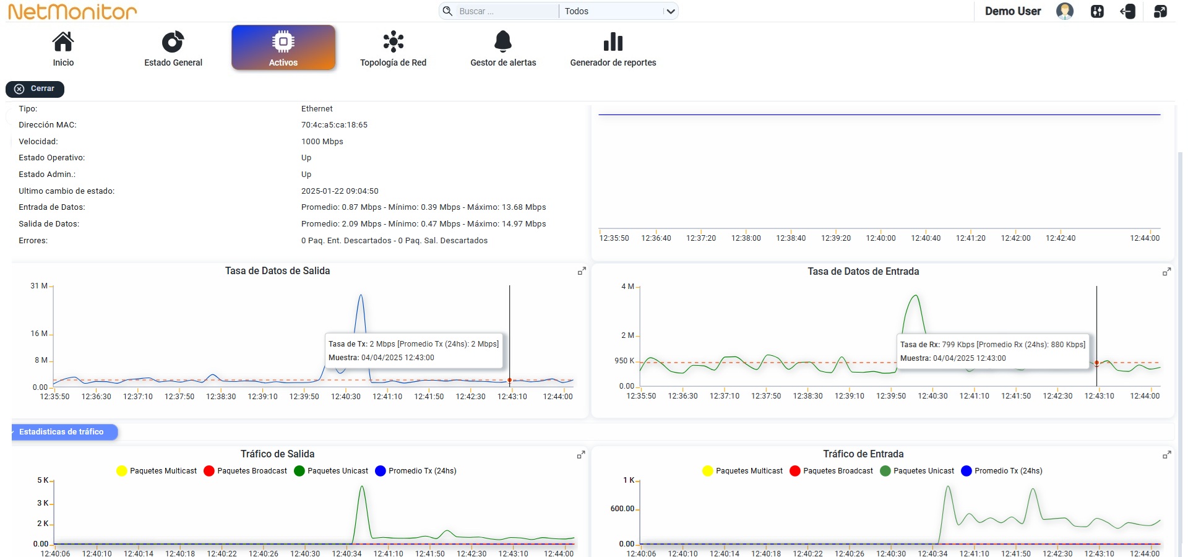1188x557 pixels.
Task: Toggle Paquetes Unicast in Tráfico de Entrada
Action: [917, 471]
